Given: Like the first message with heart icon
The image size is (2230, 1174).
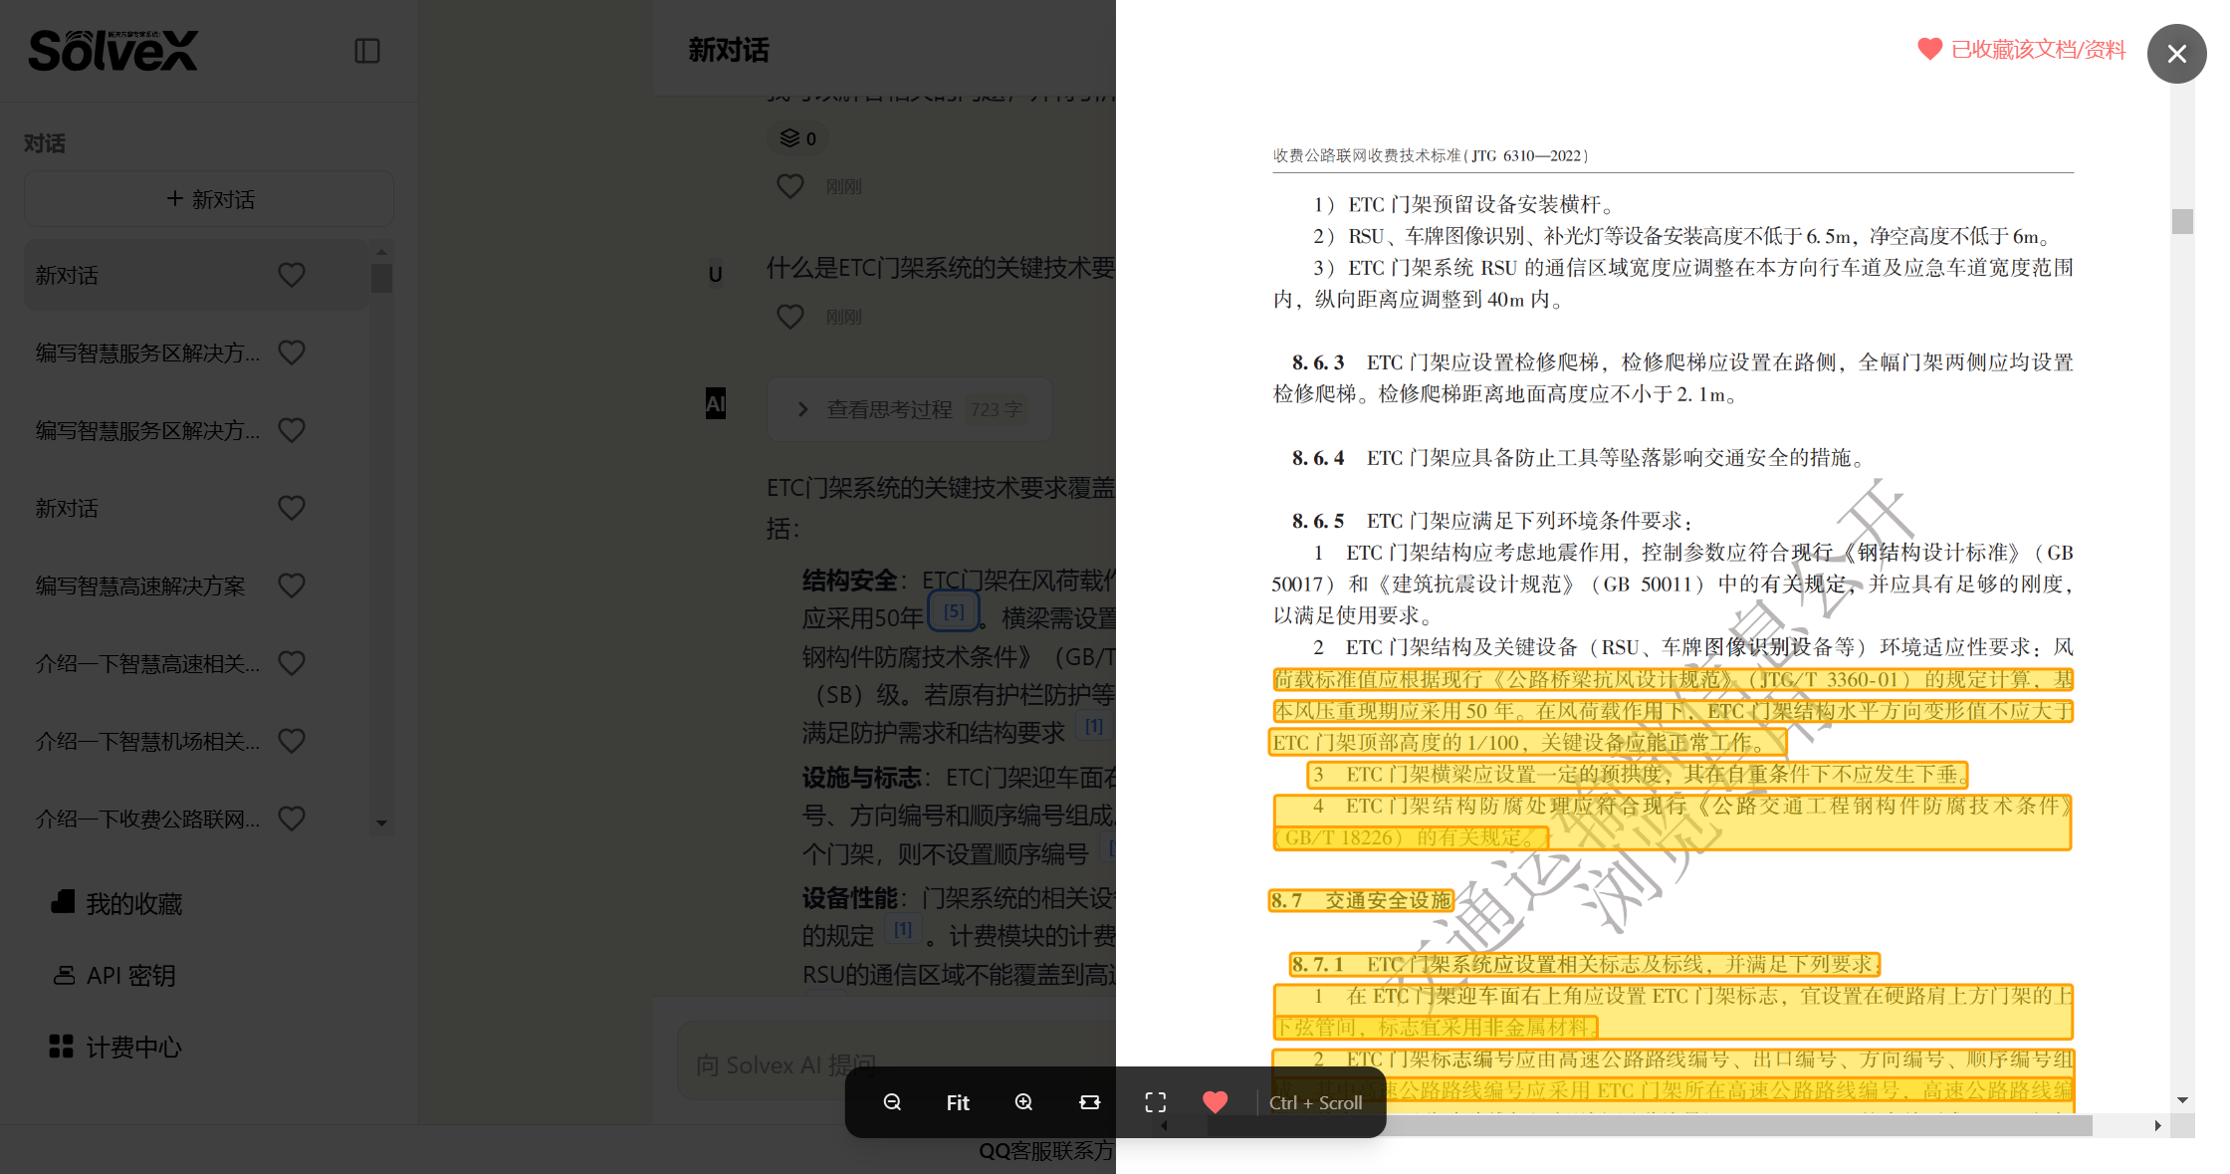Looking at the screenshot, I should [x=789, y=186].
